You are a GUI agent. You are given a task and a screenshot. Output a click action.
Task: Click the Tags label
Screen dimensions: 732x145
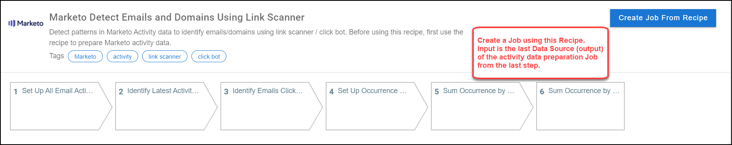[56, 56]
